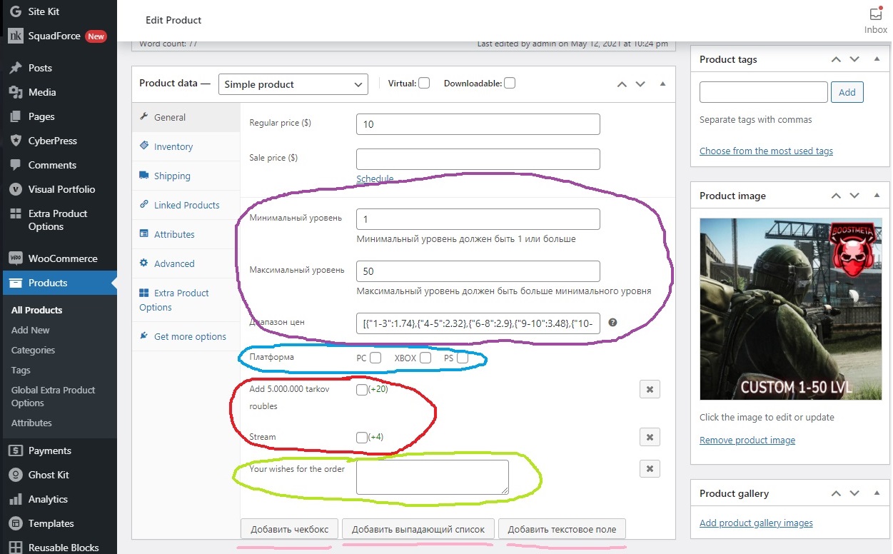Remove the Stream option with its X
The width and height of the screenshot is (893, 554).
point(650,437)
